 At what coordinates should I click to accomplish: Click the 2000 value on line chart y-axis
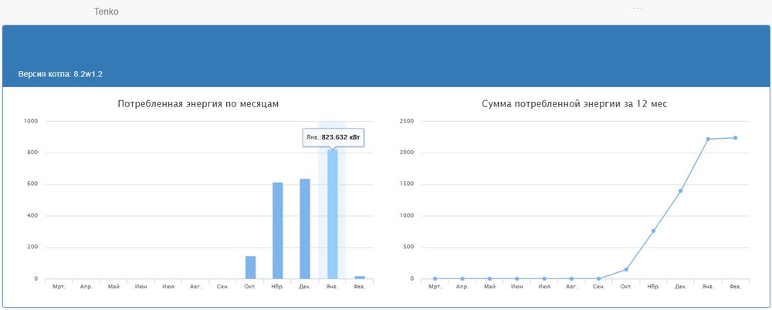point(407,153)
